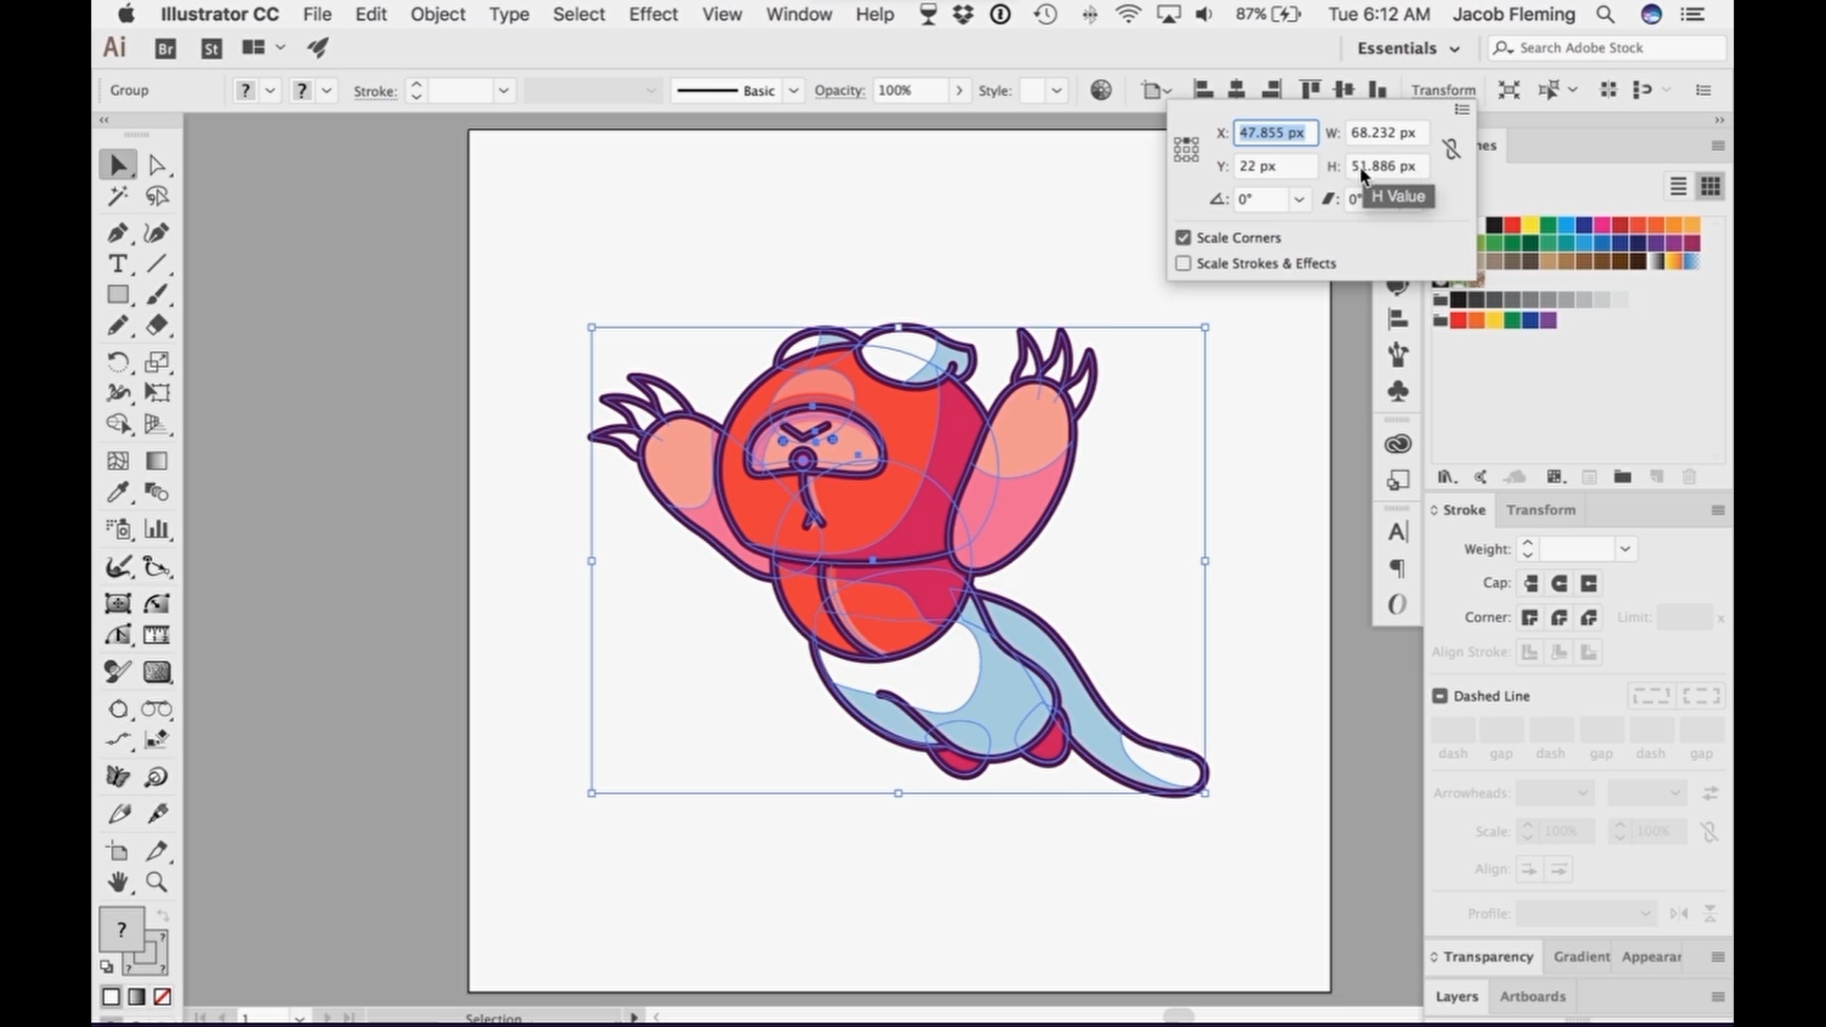This screenshot has height=1027, width=1826.
Task: Select the Zoom tool
Action: coord(157,882)
